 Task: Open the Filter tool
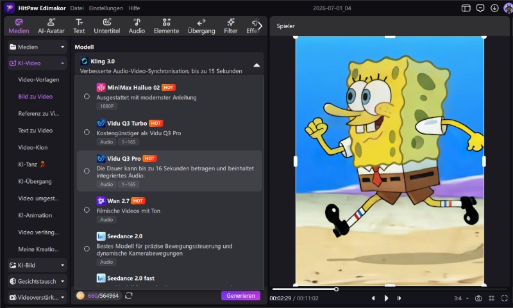[x=231, y=26]
